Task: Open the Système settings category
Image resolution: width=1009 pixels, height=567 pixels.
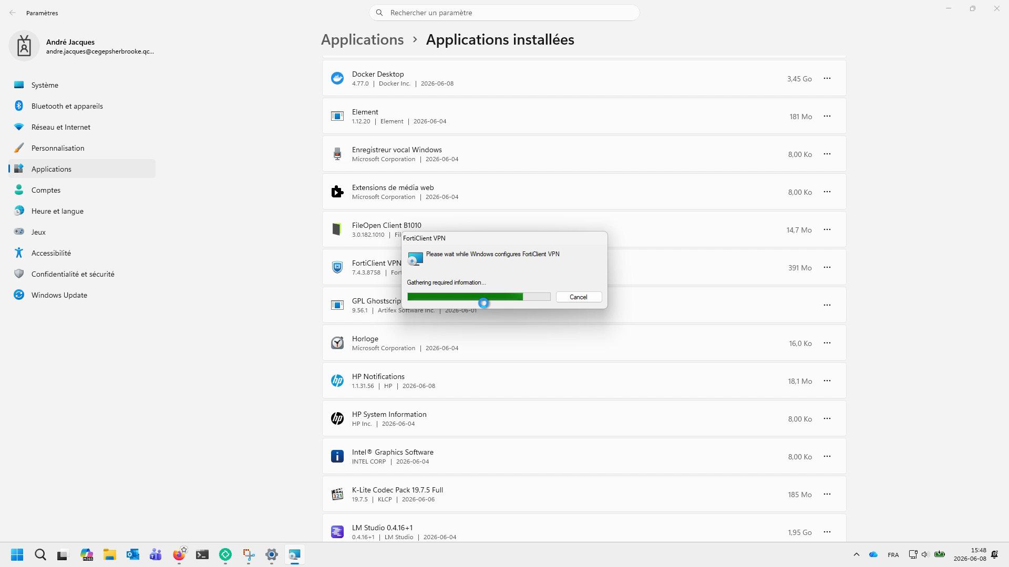Action: point(82,85)
